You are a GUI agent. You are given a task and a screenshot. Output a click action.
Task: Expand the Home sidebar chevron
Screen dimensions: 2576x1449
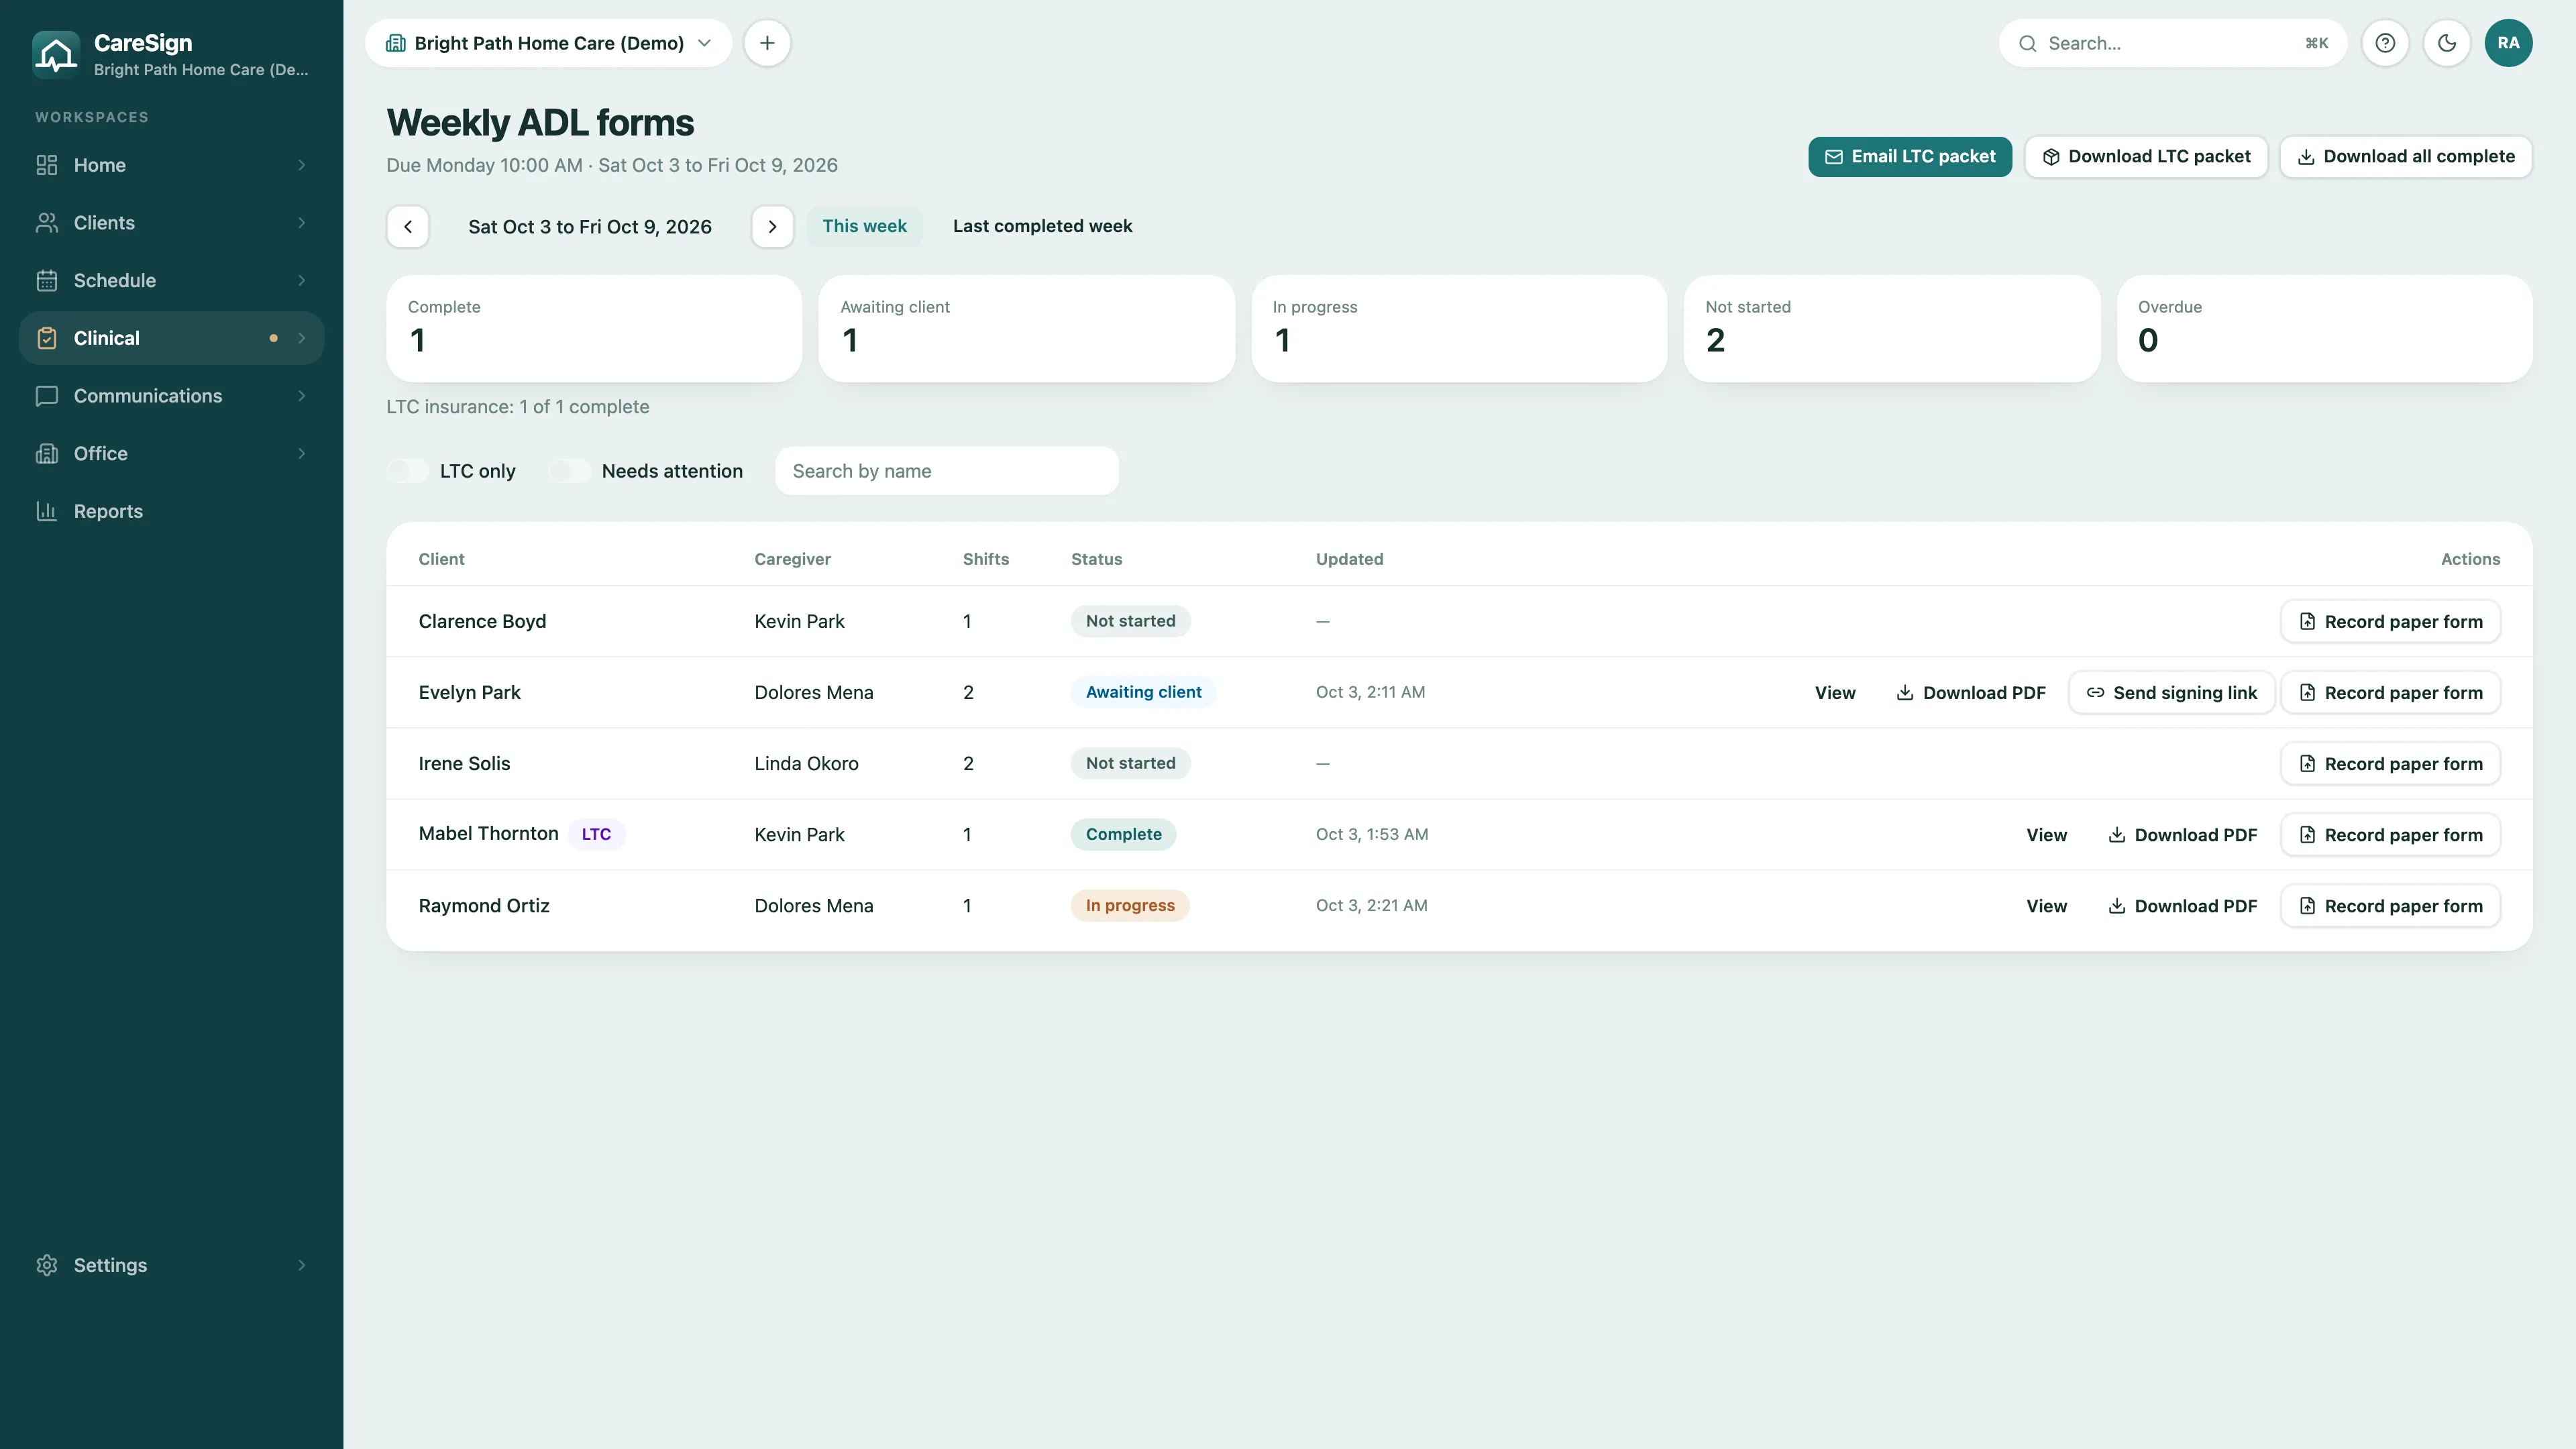pos(301,165)
